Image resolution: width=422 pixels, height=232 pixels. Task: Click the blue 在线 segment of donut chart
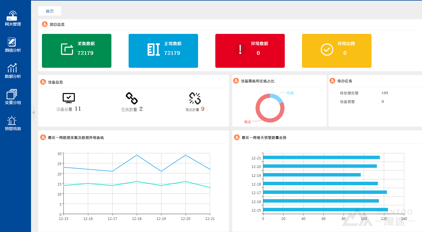(277, 97)
